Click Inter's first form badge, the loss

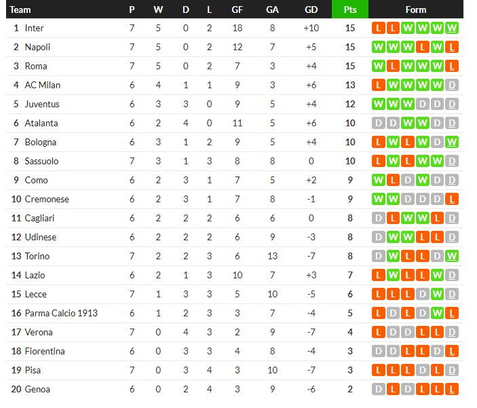pos(378,28)
